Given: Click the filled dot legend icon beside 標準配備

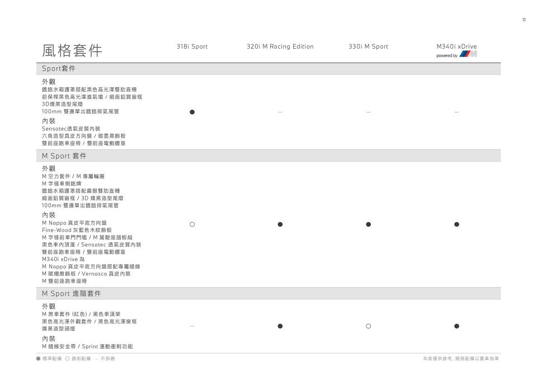Looking at the screenshot, I should coord(39,359).
